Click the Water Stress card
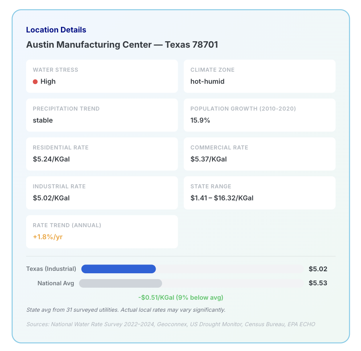This screenshot has height=351, width=361. pyautogui.click(x=102, y=76)
